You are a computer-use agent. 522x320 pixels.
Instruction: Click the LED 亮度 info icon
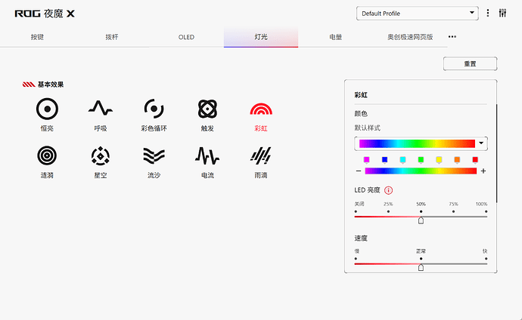[x=389, y=190]
